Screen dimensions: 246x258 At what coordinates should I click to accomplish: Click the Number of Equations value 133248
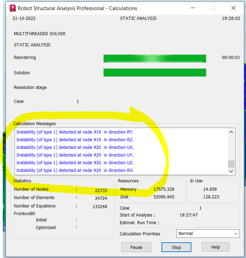pos(100,206)
